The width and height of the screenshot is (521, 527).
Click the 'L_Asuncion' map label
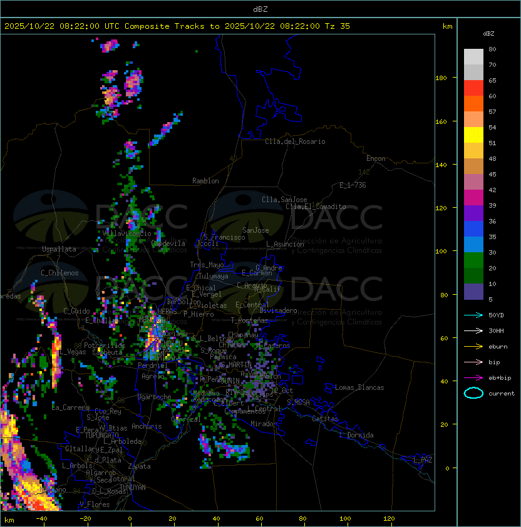tap(285, 244)
